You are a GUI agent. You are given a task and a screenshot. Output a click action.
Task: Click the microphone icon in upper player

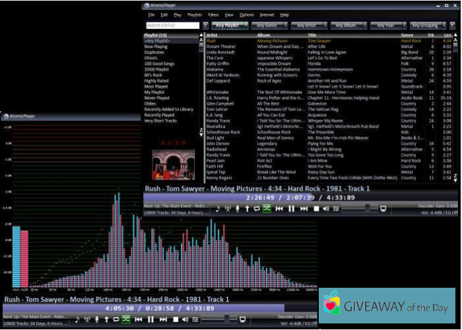(238, 208)
